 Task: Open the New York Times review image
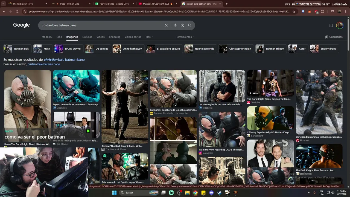tap(125, 107)
